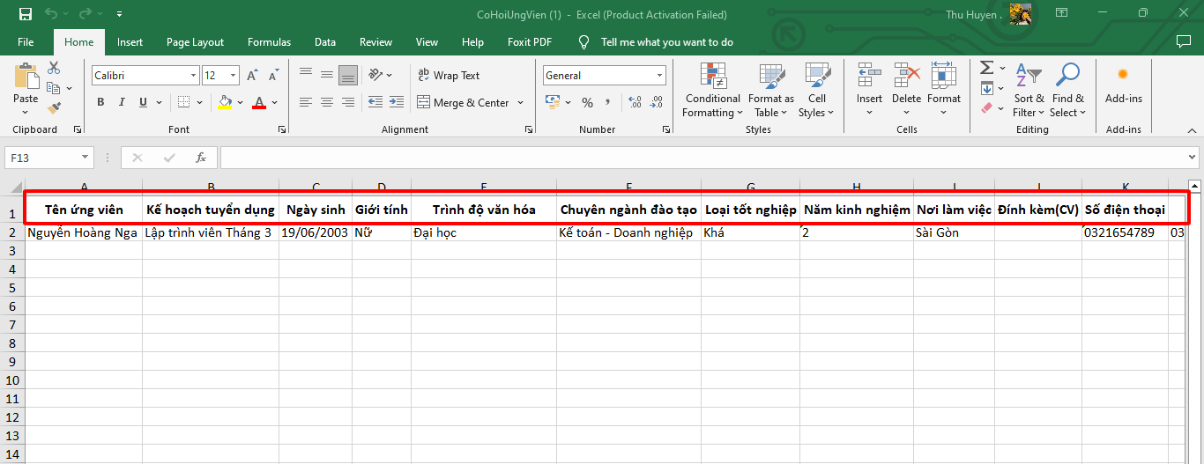The image size is (1204, 464).
Task: Toggle Bold formatting
Action: [x=100, y=102]
